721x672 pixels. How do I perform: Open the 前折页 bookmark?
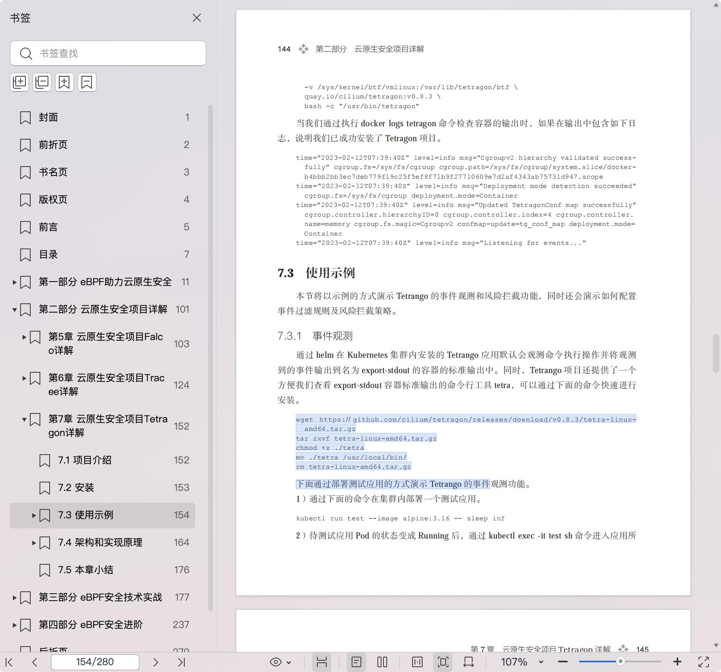coord(102,145)
